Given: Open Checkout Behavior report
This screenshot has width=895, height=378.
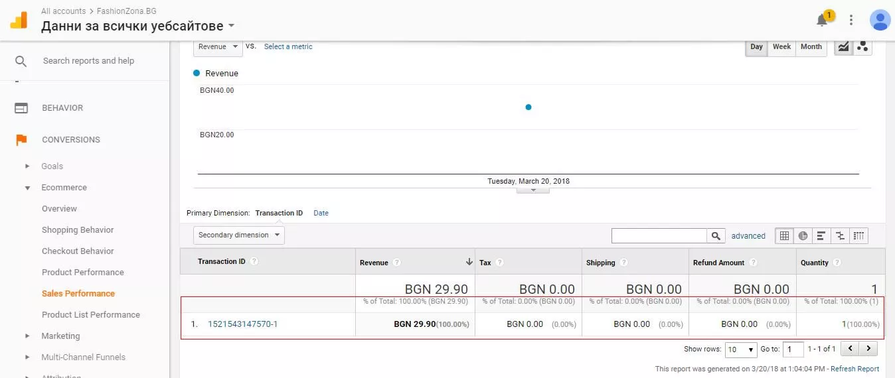Looking at the screenshot, I should (x=78, y=251).
